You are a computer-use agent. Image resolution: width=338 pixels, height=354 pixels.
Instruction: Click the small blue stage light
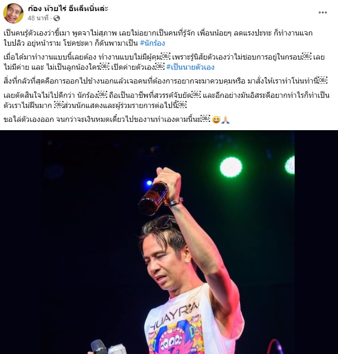point(149,183)
